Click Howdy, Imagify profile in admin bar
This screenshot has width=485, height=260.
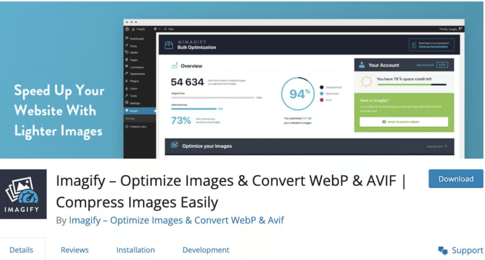pos(451,29)
